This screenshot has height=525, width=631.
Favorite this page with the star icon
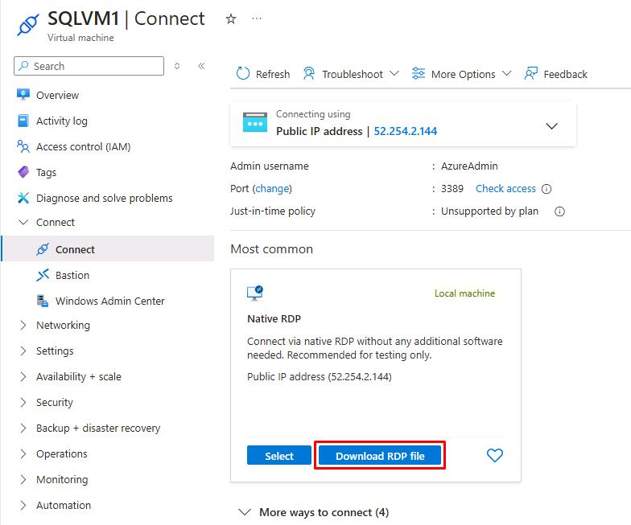tap(230, 18)
